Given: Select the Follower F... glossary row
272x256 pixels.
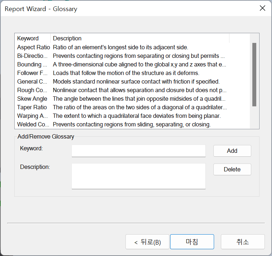Looking at the screenshot, I should click(x=32, y=73).
